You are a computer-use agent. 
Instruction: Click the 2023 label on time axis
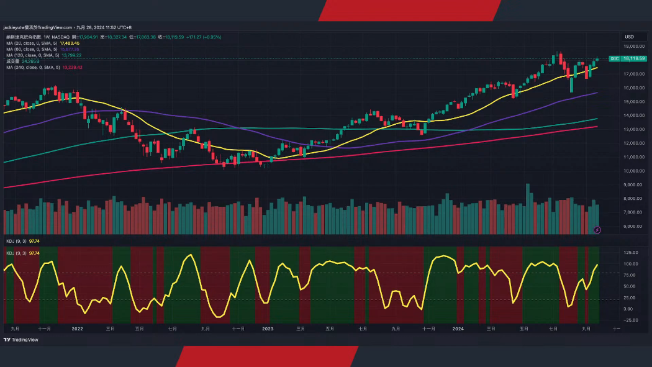268,328
